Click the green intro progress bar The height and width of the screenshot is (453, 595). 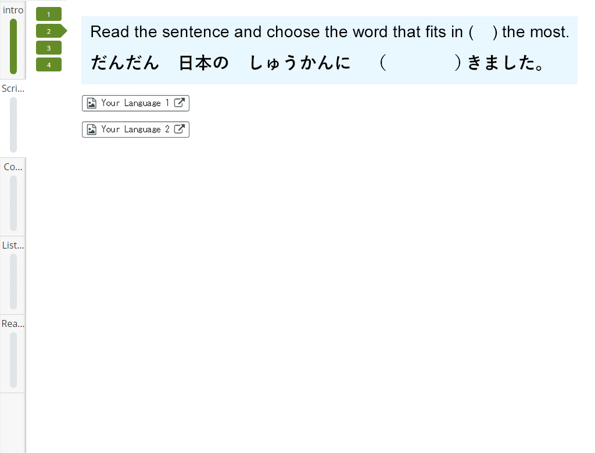point(13,46)
